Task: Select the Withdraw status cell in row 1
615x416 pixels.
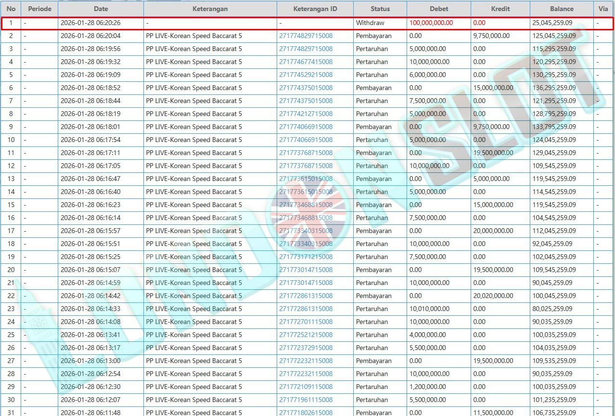Action: 370,23
